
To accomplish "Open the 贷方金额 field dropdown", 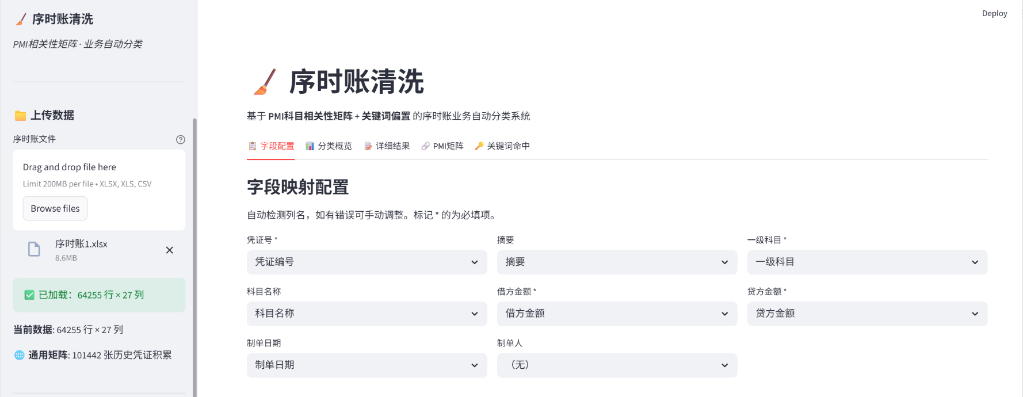I will tap(867, 314).
